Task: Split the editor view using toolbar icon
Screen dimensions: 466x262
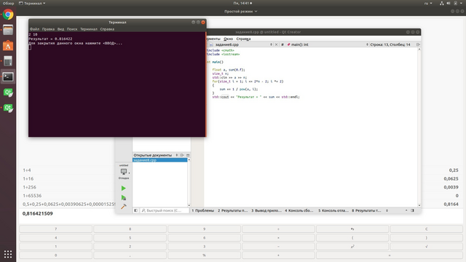Action: (418, 44)
